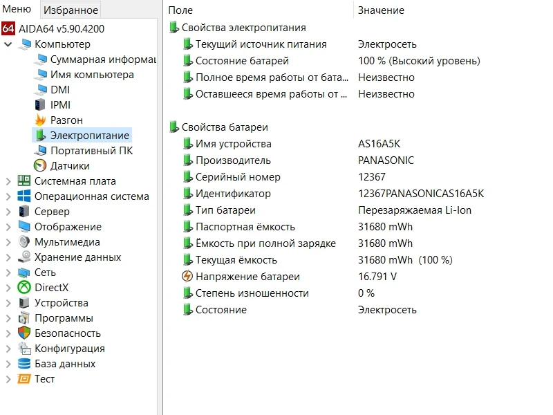The height and width of the screenshot is (415, 553).
Task: Expand the Сервер node
Action: [x=8, y=212]
